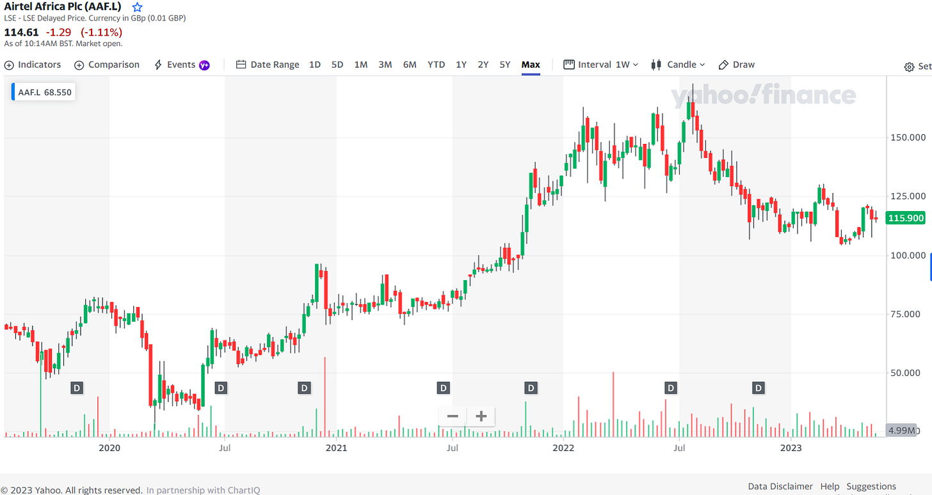The width and height of the screenshot is (932, 495).
Task: Click the dividend marker near Jul 2022
Action: [671, 388]
